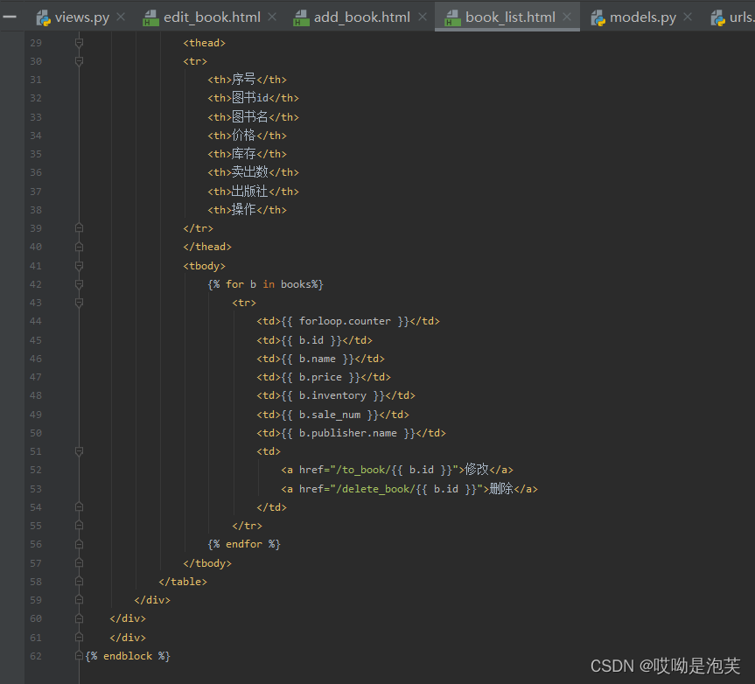Click the /to_book/ href string

(x=363, y=470)
